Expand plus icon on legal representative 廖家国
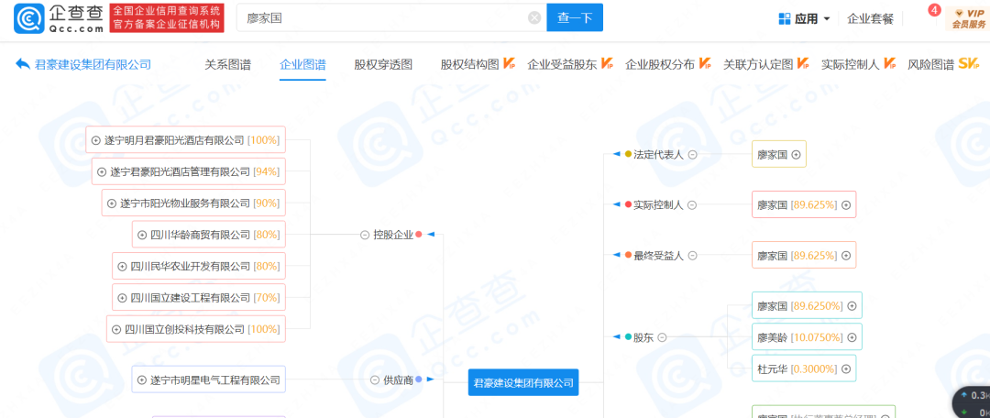Screen dimensions: 990x418 pyautogui.click(x=797, y=154)
